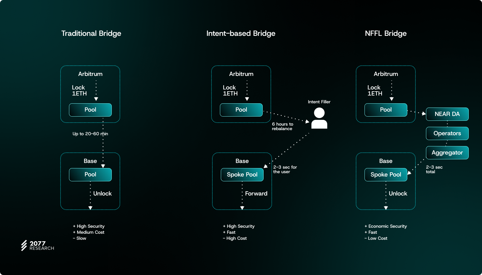This screenshot has width=482, height=275.
Task: Select Base Pool box in Traditional Bridge
Action: (x=90, y=175)
